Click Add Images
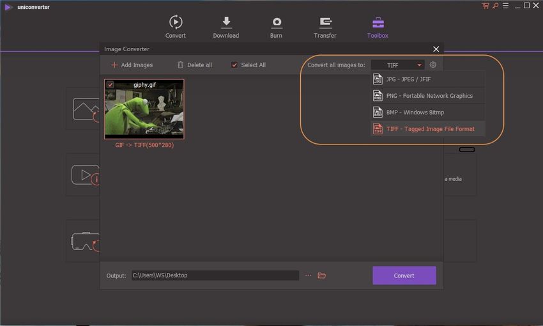543x326 pixels. coord(132,65)
